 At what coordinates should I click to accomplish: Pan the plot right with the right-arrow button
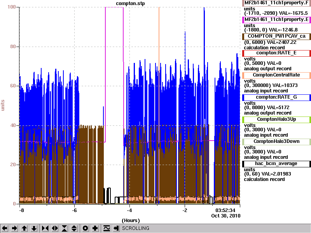tap(14, 228)
